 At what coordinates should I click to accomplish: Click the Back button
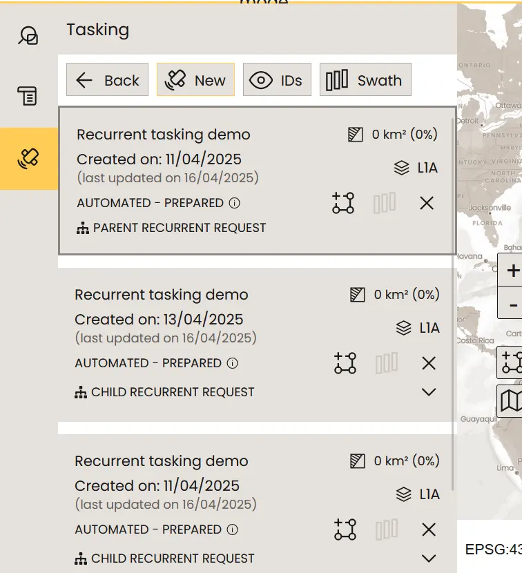coord(107,80)
